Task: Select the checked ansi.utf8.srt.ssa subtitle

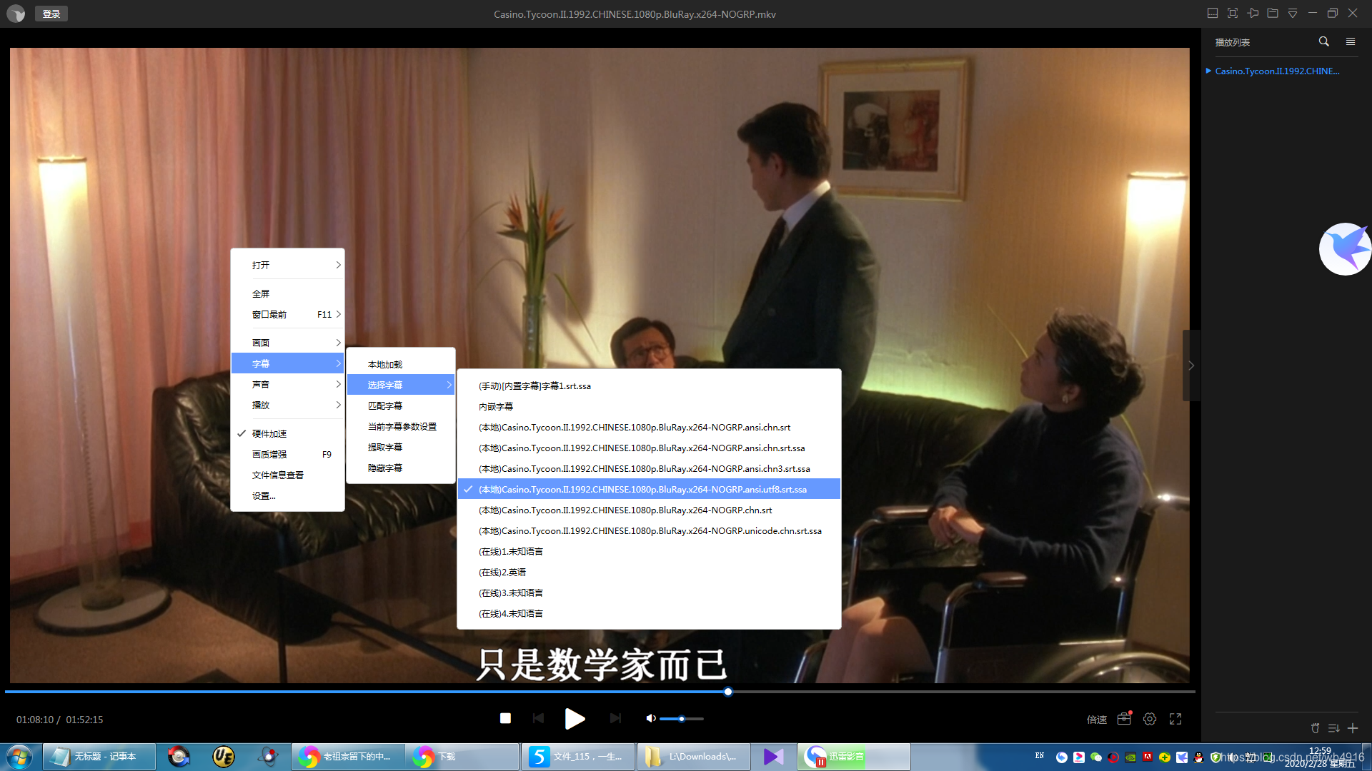Action: [642, 490]
